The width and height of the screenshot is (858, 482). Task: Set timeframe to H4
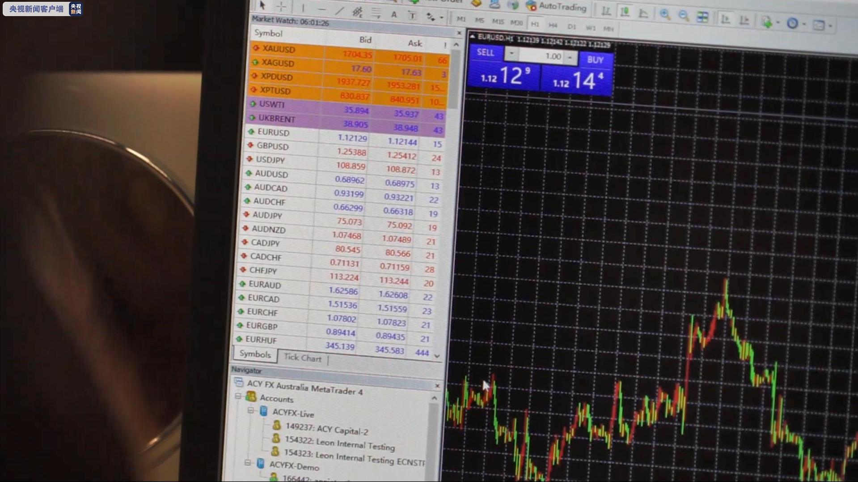[553, 25]
